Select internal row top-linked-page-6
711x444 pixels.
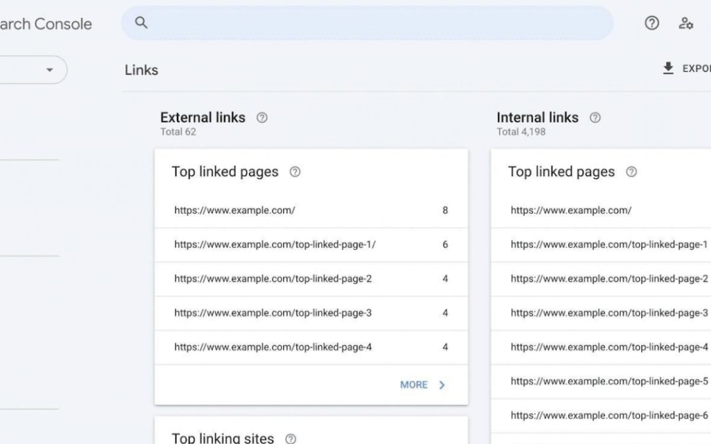point(601,416)
